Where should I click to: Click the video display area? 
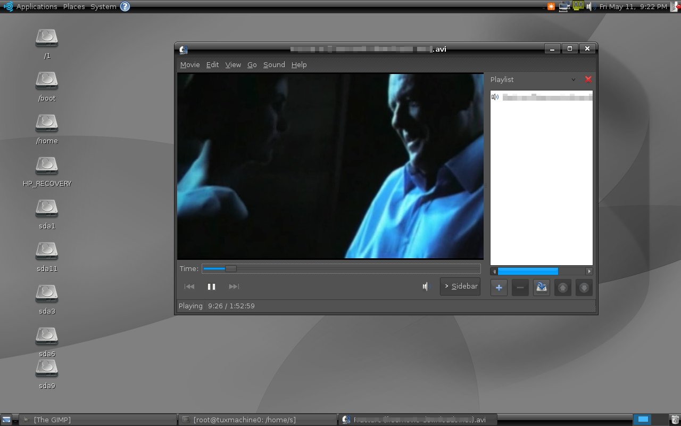click(x=330, y=166)
